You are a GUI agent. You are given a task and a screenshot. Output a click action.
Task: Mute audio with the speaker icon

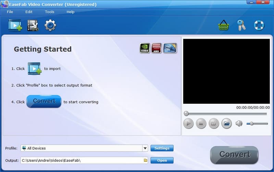(239, 124)
